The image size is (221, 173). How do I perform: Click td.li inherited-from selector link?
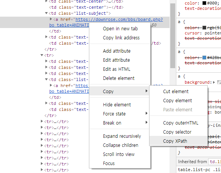point(215,162)
